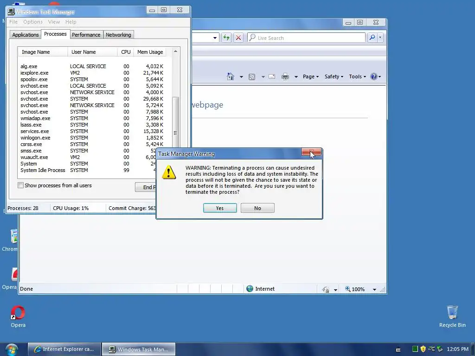Select the wmiadap.exe process row
This screenshot has height=356, width=475.
click(x=92, y=118)
